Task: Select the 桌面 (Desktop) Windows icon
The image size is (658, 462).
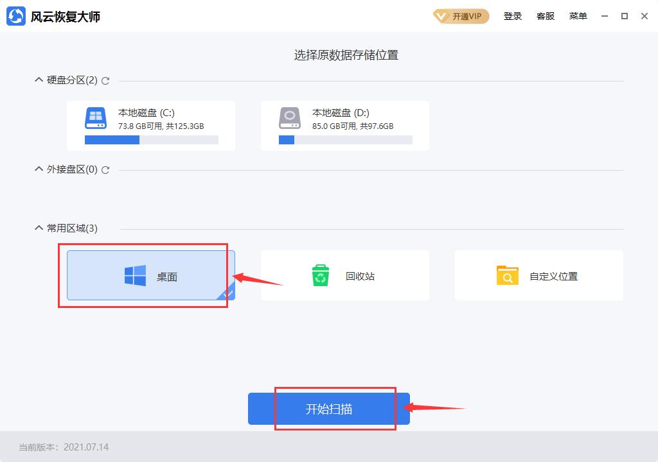Action: (133, 274)
